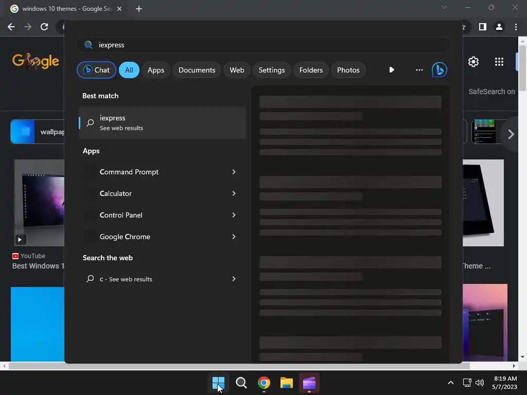Select the 'windows 10 themes' Chrome tab
Image resolution: width=527 pixels, height=395 pixels.
click(67, 9)
